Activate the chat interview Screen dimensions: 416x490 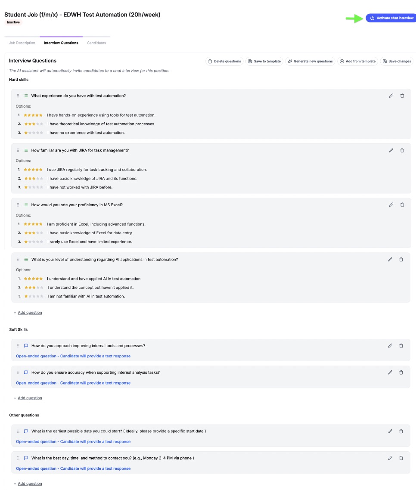[x=391, y=18]
